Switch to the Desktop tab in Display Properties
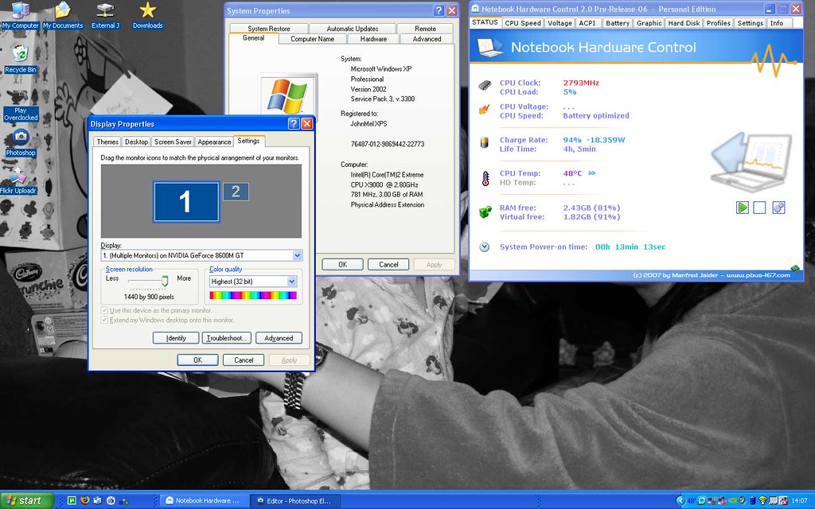 point(136,142)
